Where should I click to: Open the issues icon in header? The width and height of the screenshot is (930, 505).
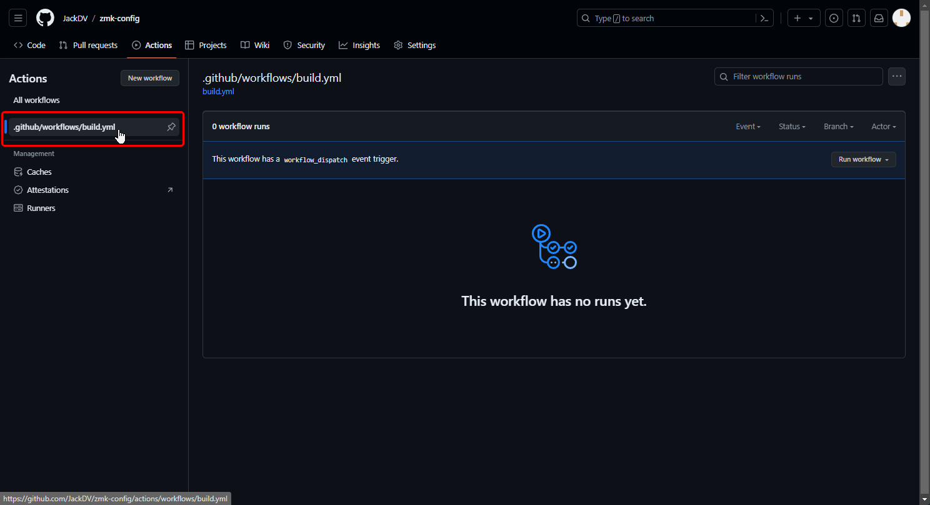[x=834, y=18]
